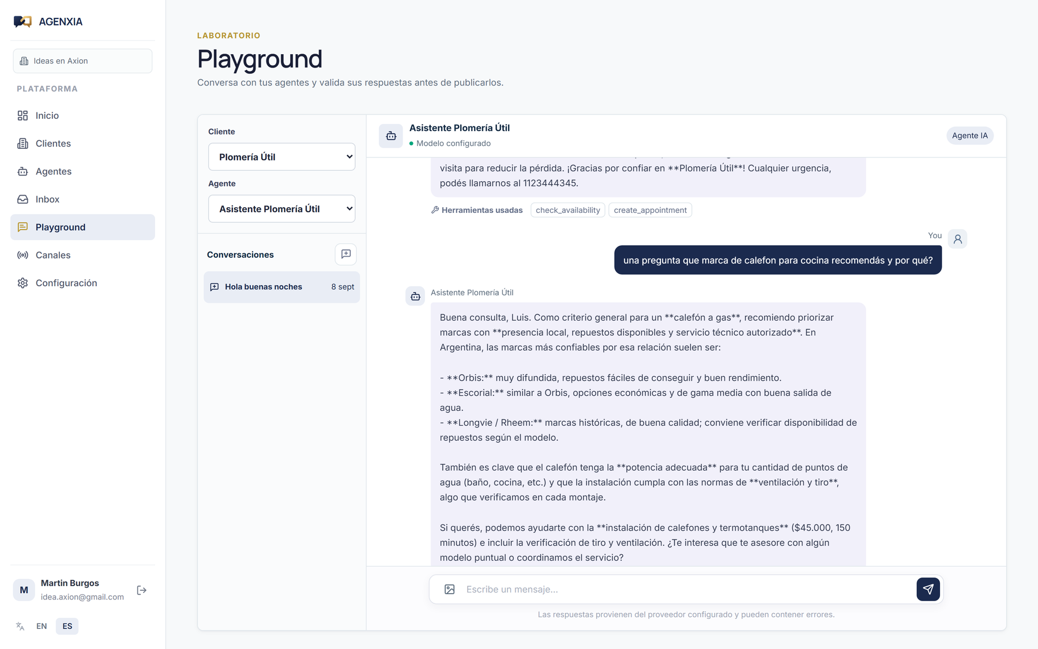Log out using the exit icon
The height and width of the screenshot is (649, 1038).
142,590
